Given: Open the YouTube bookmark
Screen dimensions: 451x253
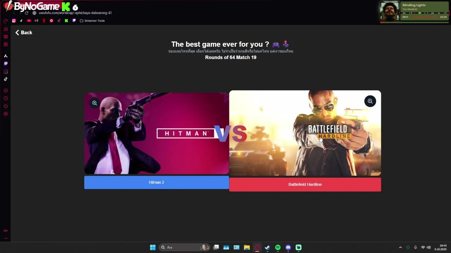Looking at the screenshot, I should [29, 21].
